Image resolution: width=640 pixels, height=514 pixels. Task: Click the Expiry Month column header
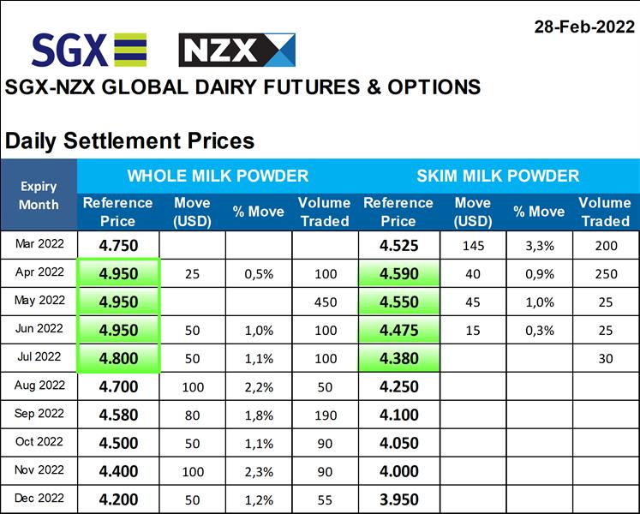coord(39,195)
